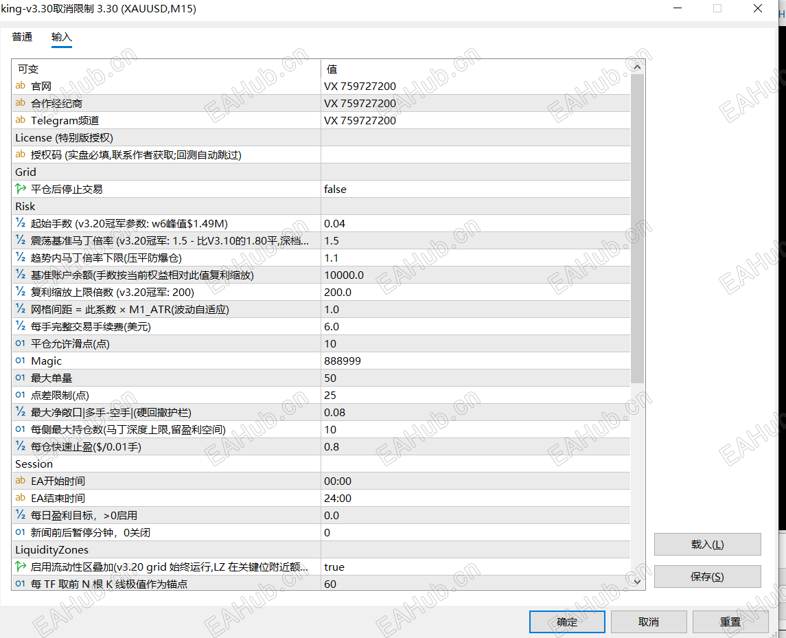
Task: Select the 每仓快速止盈 value 0.8
Action: (x=475, y=447)
